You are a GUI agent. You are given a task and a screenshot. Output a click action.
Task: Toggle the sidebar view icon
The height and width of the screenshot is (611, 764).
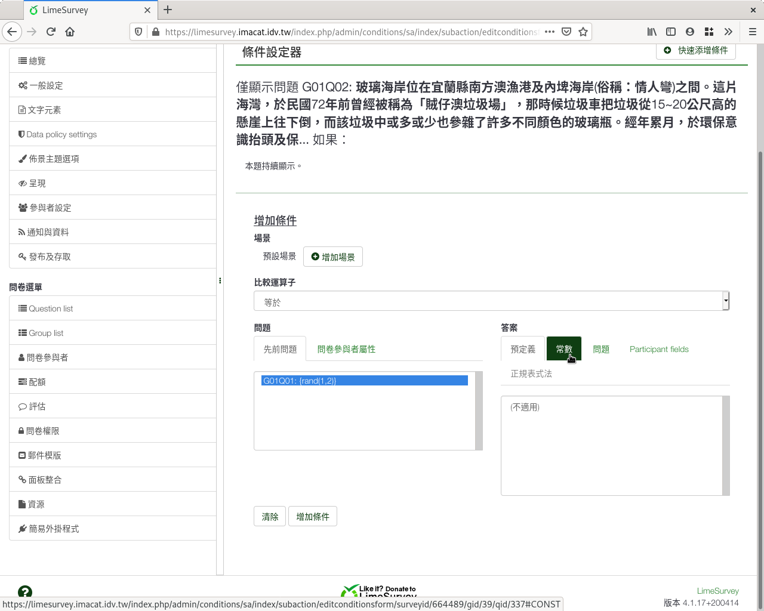coord(671,32)
